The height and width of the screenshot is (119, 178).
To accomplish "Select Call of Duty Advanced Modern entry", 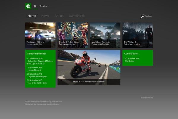I will click(40, 62).
